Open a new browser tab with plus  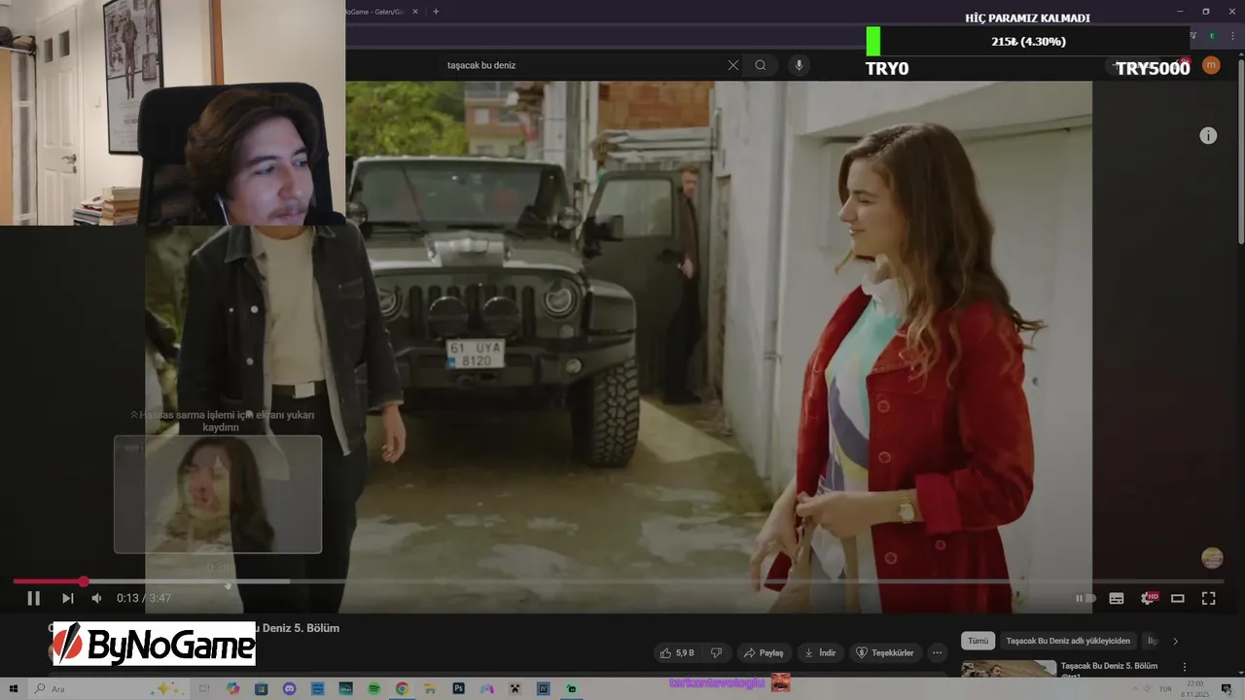(x=436, y=12)
